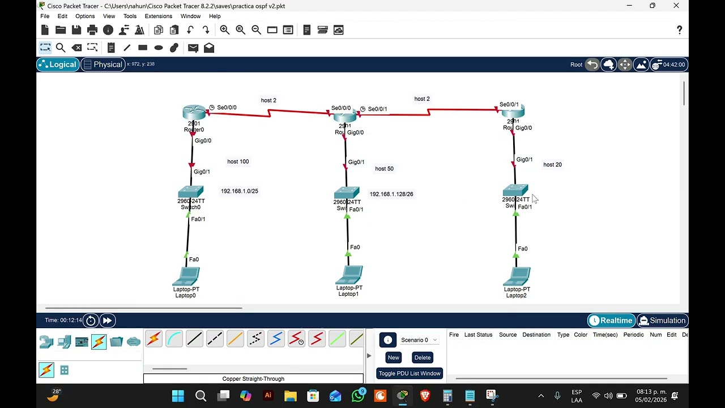Click the Delete scenario button
Viewport: 725px width, 408px height.
423,358
